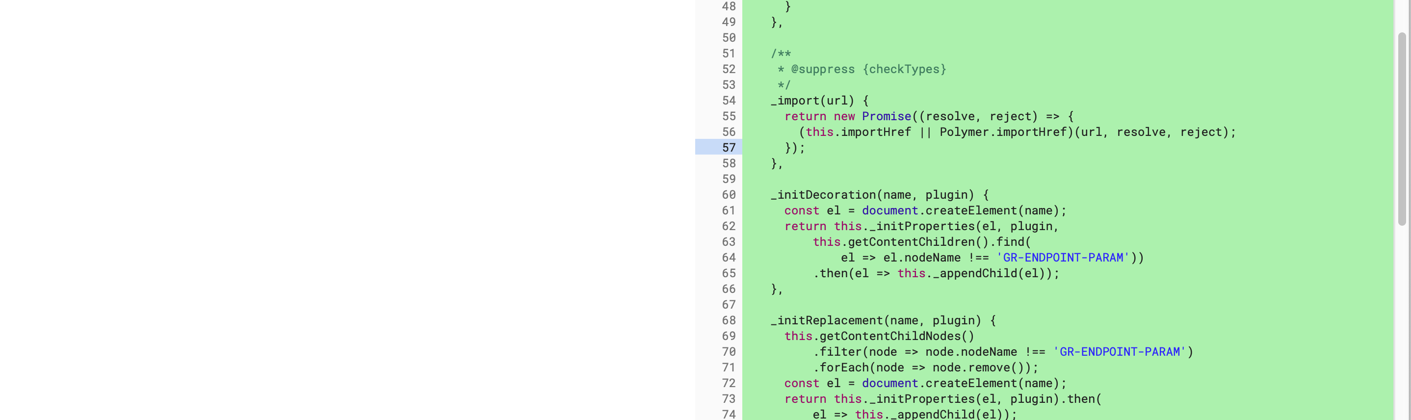Click line number 63

(x=729, y=242)
